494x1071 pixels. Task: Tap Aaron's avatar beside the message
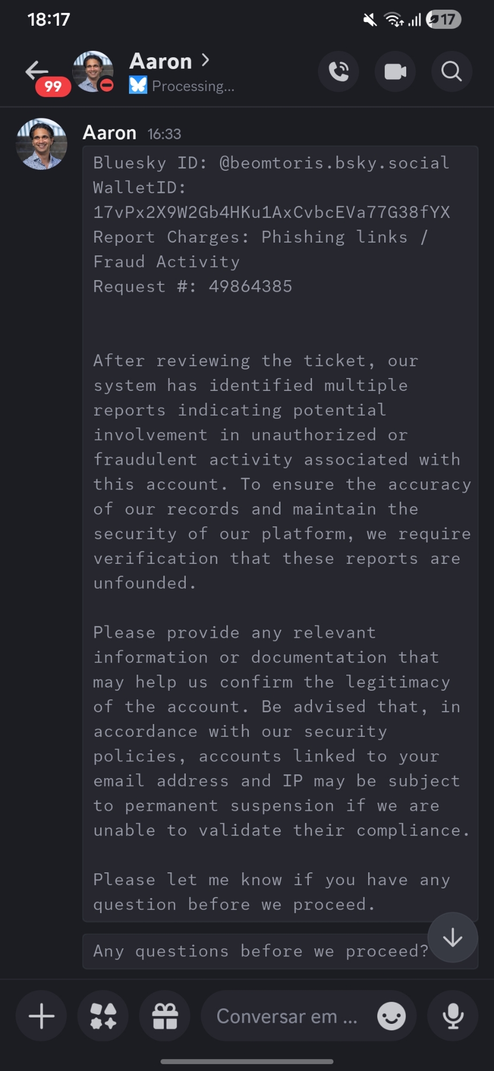42,144
